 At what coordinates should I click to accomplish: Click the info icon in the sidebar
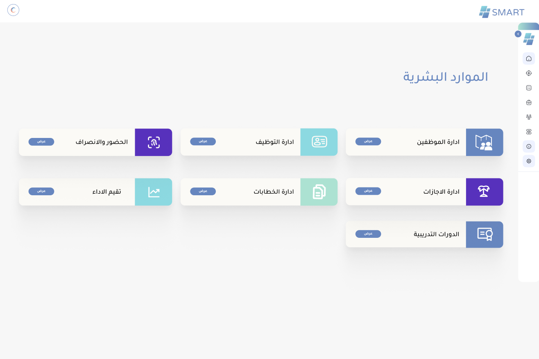pyautogui.click(x=529, y=146)
